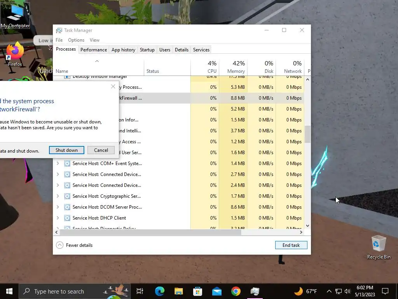398x299 pixels.
Task: Open Microsoft Store from the taskbar
Action: (x=198, y=291)
